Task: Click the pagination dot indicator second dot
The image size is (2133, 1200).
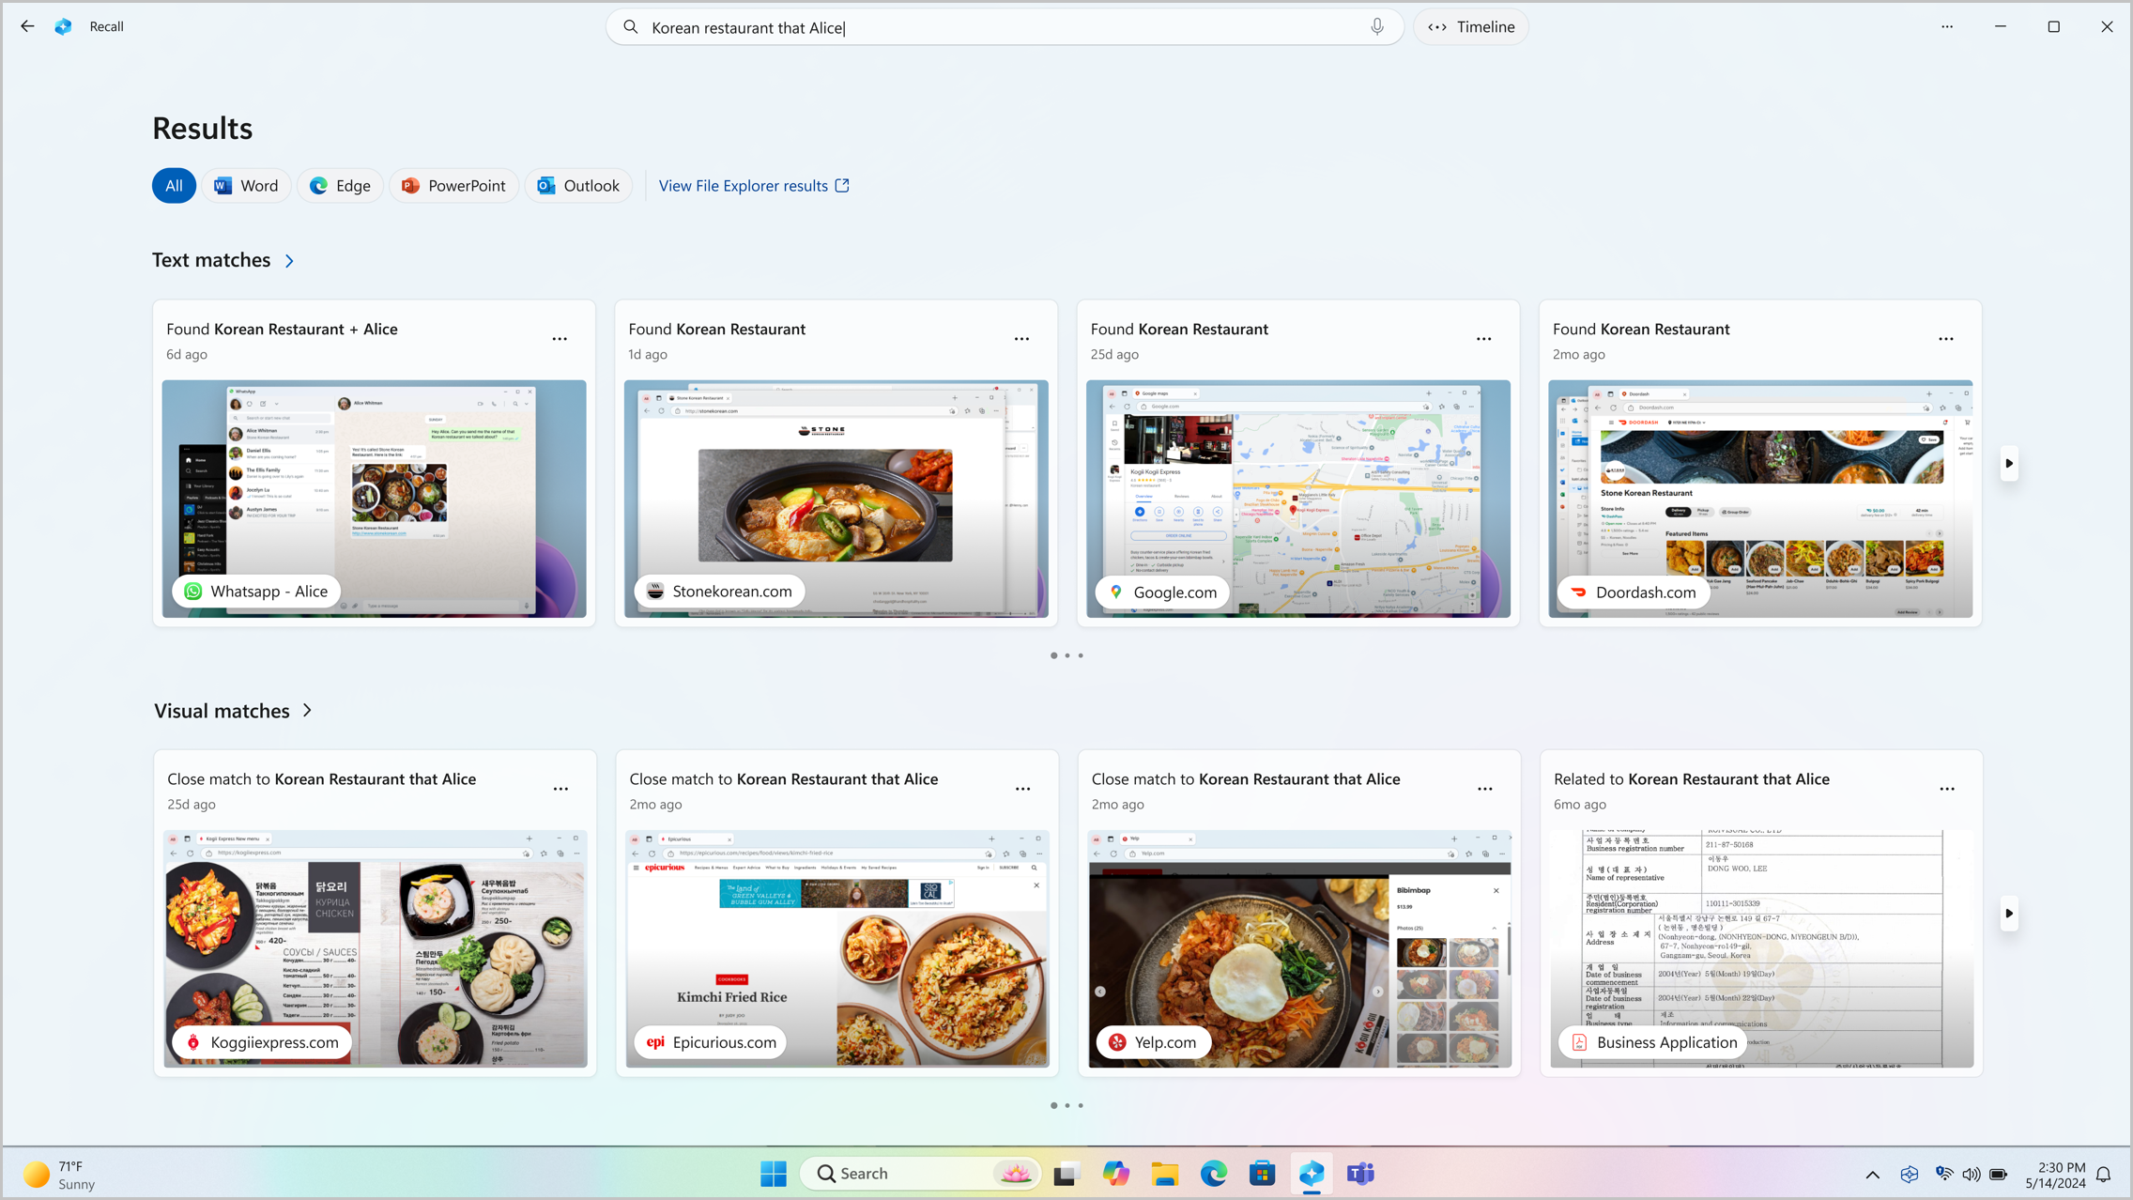Action: 1068,655
